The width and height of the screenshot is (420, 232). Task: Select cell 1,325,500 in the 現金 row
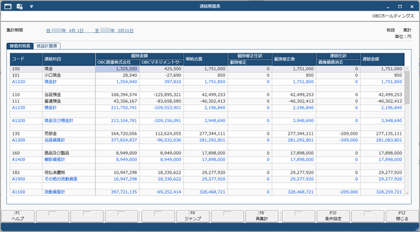117,69
